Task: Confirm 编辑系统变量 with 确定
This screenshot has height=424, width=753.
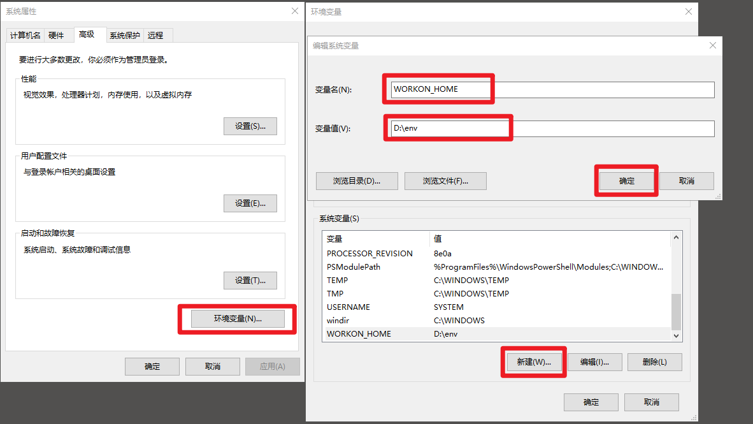Action: click(x=627, y=181)
